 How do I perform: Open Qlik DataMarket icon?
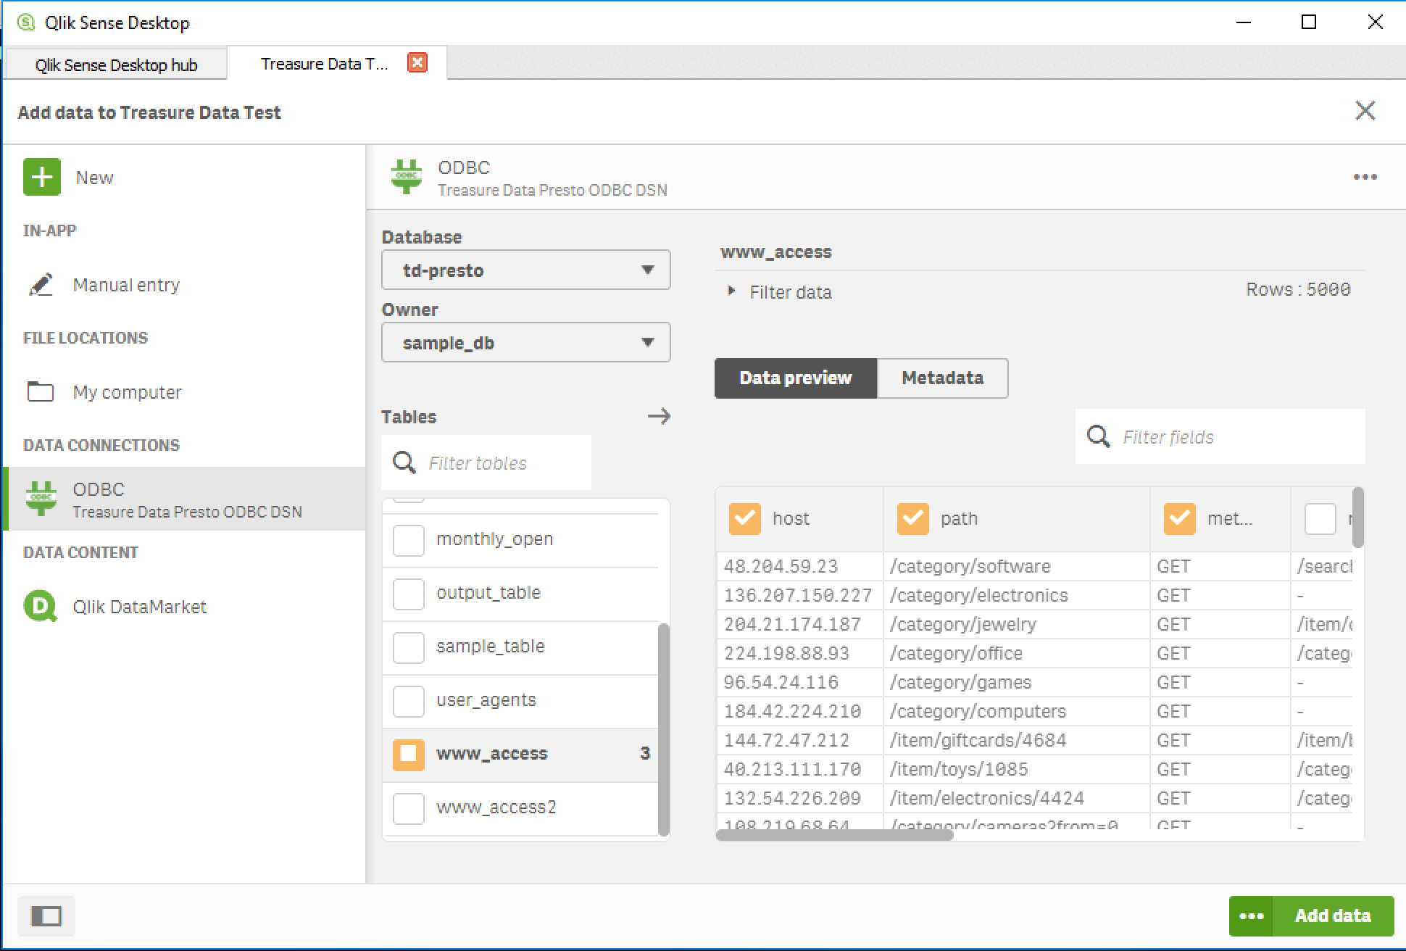tap(40, 606)
